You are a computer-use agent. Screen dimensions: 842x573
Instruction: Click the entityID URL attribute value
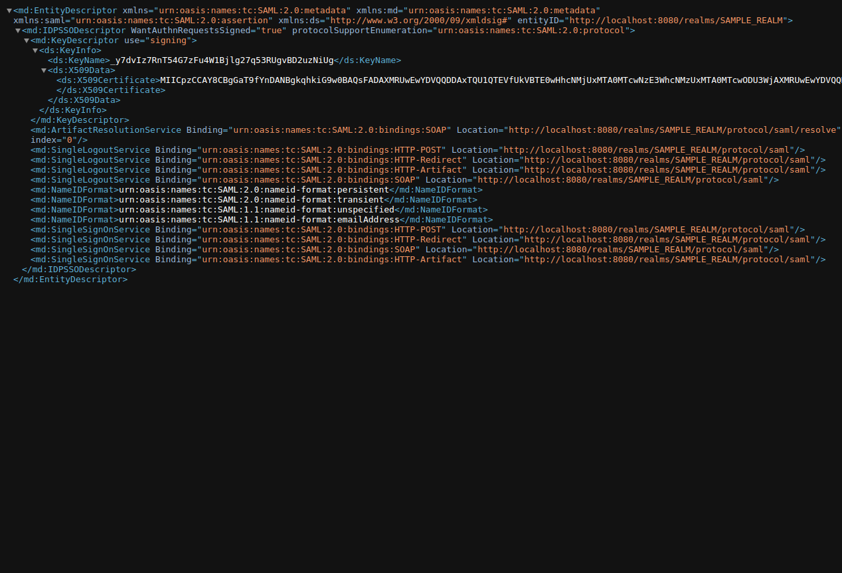675,21
